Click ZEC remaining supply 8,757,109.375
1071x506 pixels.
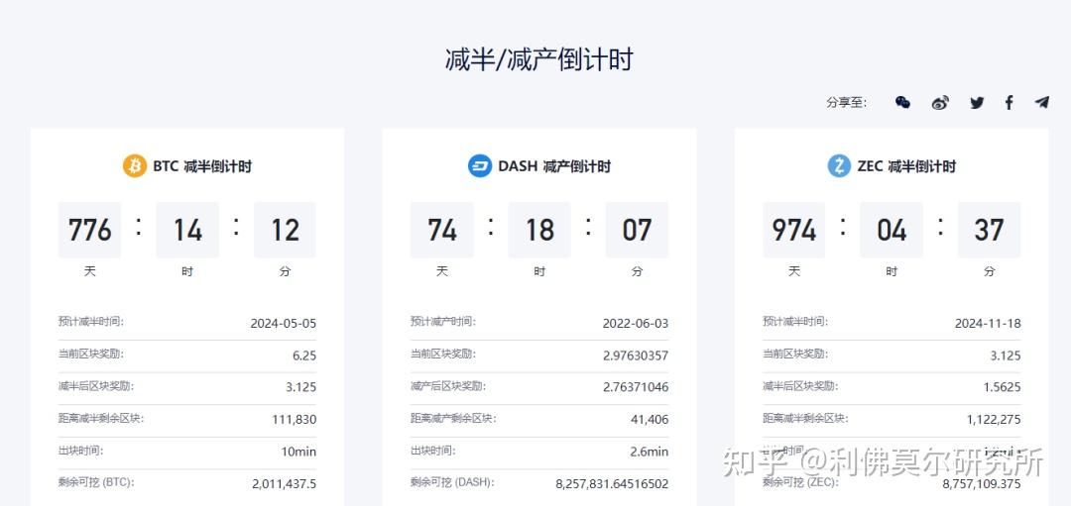pos(982,484)
